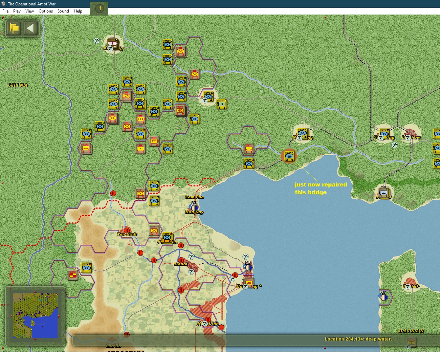
Task: Click the window title 'The Operational Art of War'
Action: pyautogui.click(x=32, y=4)
